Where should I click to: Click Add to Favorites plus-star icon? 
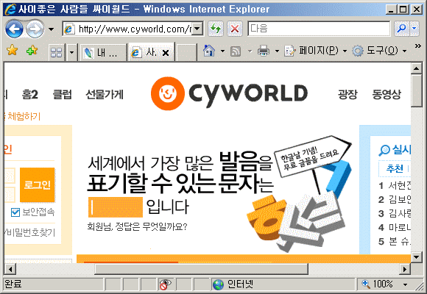pyautogui.click(x=32, y=50)
